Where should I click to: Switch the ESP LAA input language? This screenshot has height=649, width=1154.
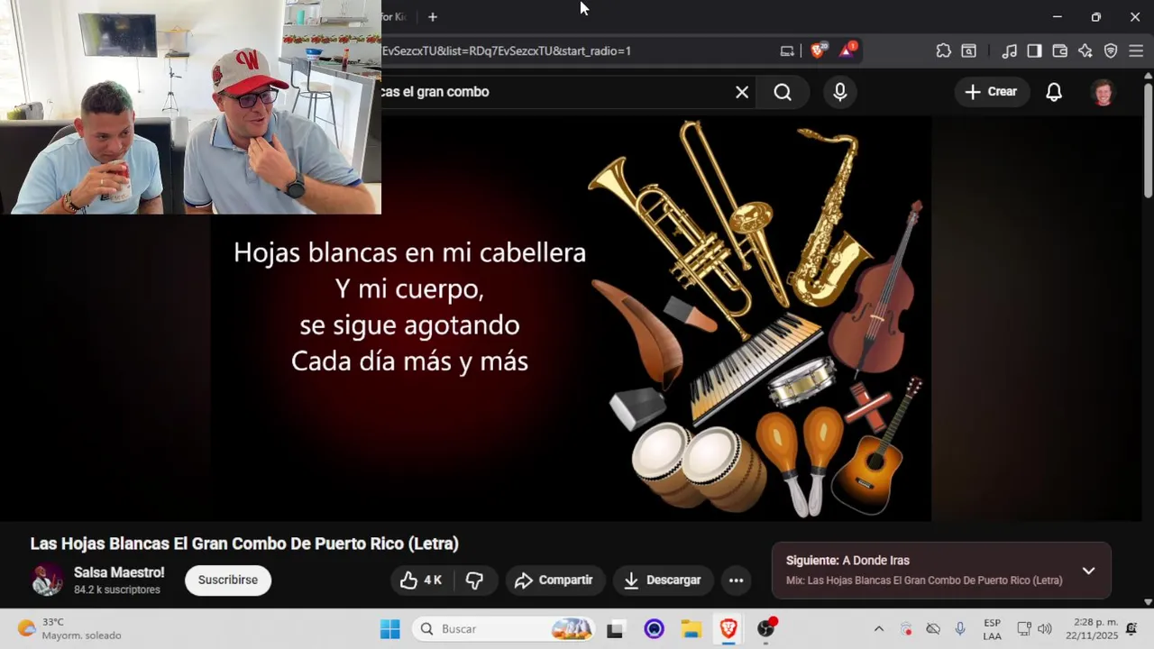click(992, 629)
